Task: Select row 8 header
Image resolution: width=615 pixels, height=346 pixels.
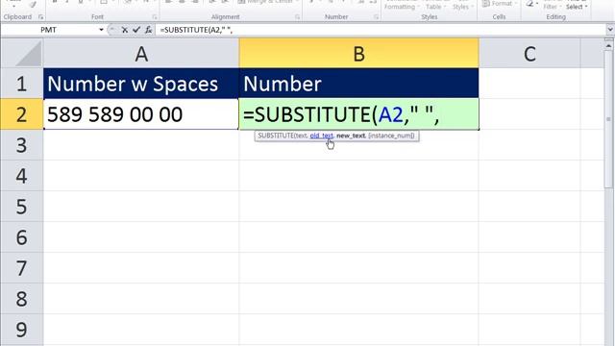Action: [21, 299]
